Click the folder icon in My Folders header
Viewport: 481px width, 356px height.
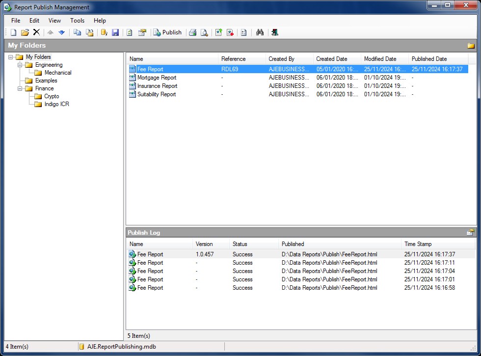[471, 46]
